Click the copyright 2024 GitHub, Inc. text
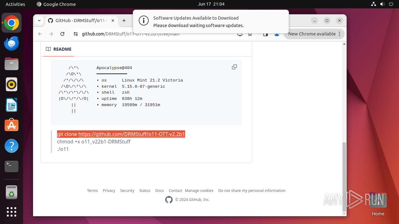Viewport: 399px width, 224px height. click(192, 200)
